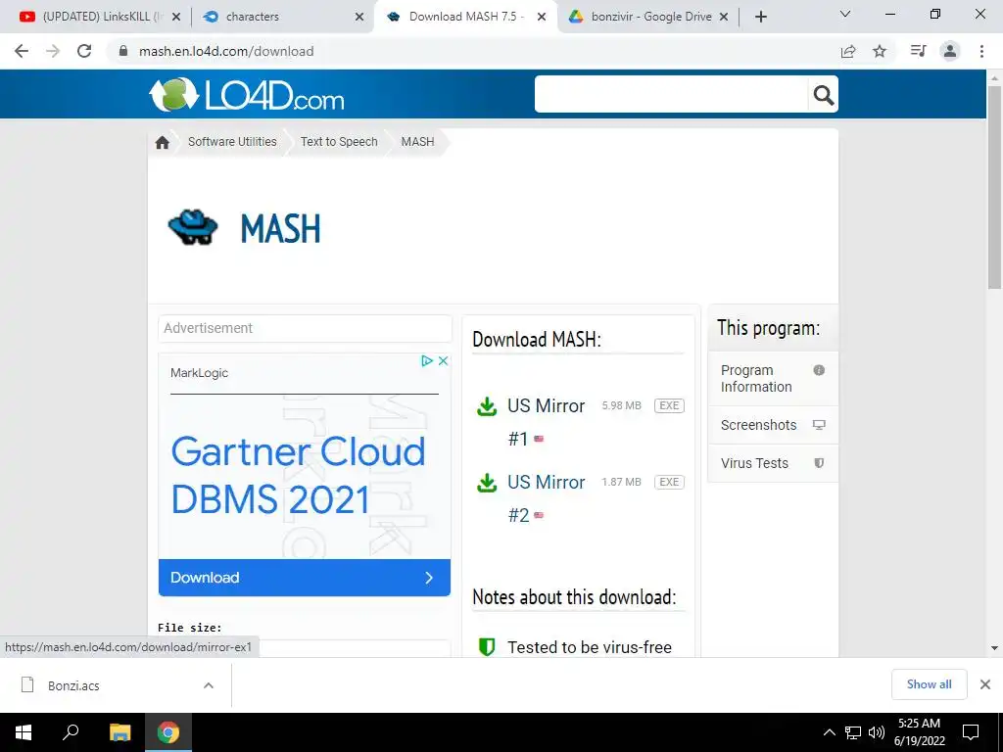Click the green download arrow for Mirror #2
Screen dimensions: 1003x752
[x=487, y=483]
